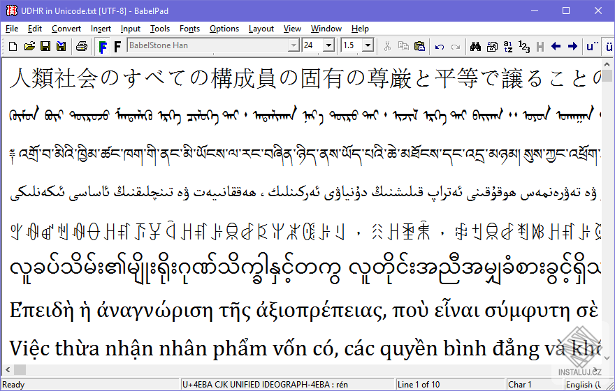Expand the 1.5 line spacing dropdown
The height and width of the screenshot is (391, 615).
click(367, 46)
